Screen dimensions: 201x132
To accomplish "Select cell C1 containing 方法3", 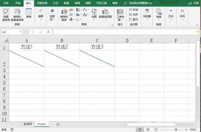I will [x=97, y=47].
